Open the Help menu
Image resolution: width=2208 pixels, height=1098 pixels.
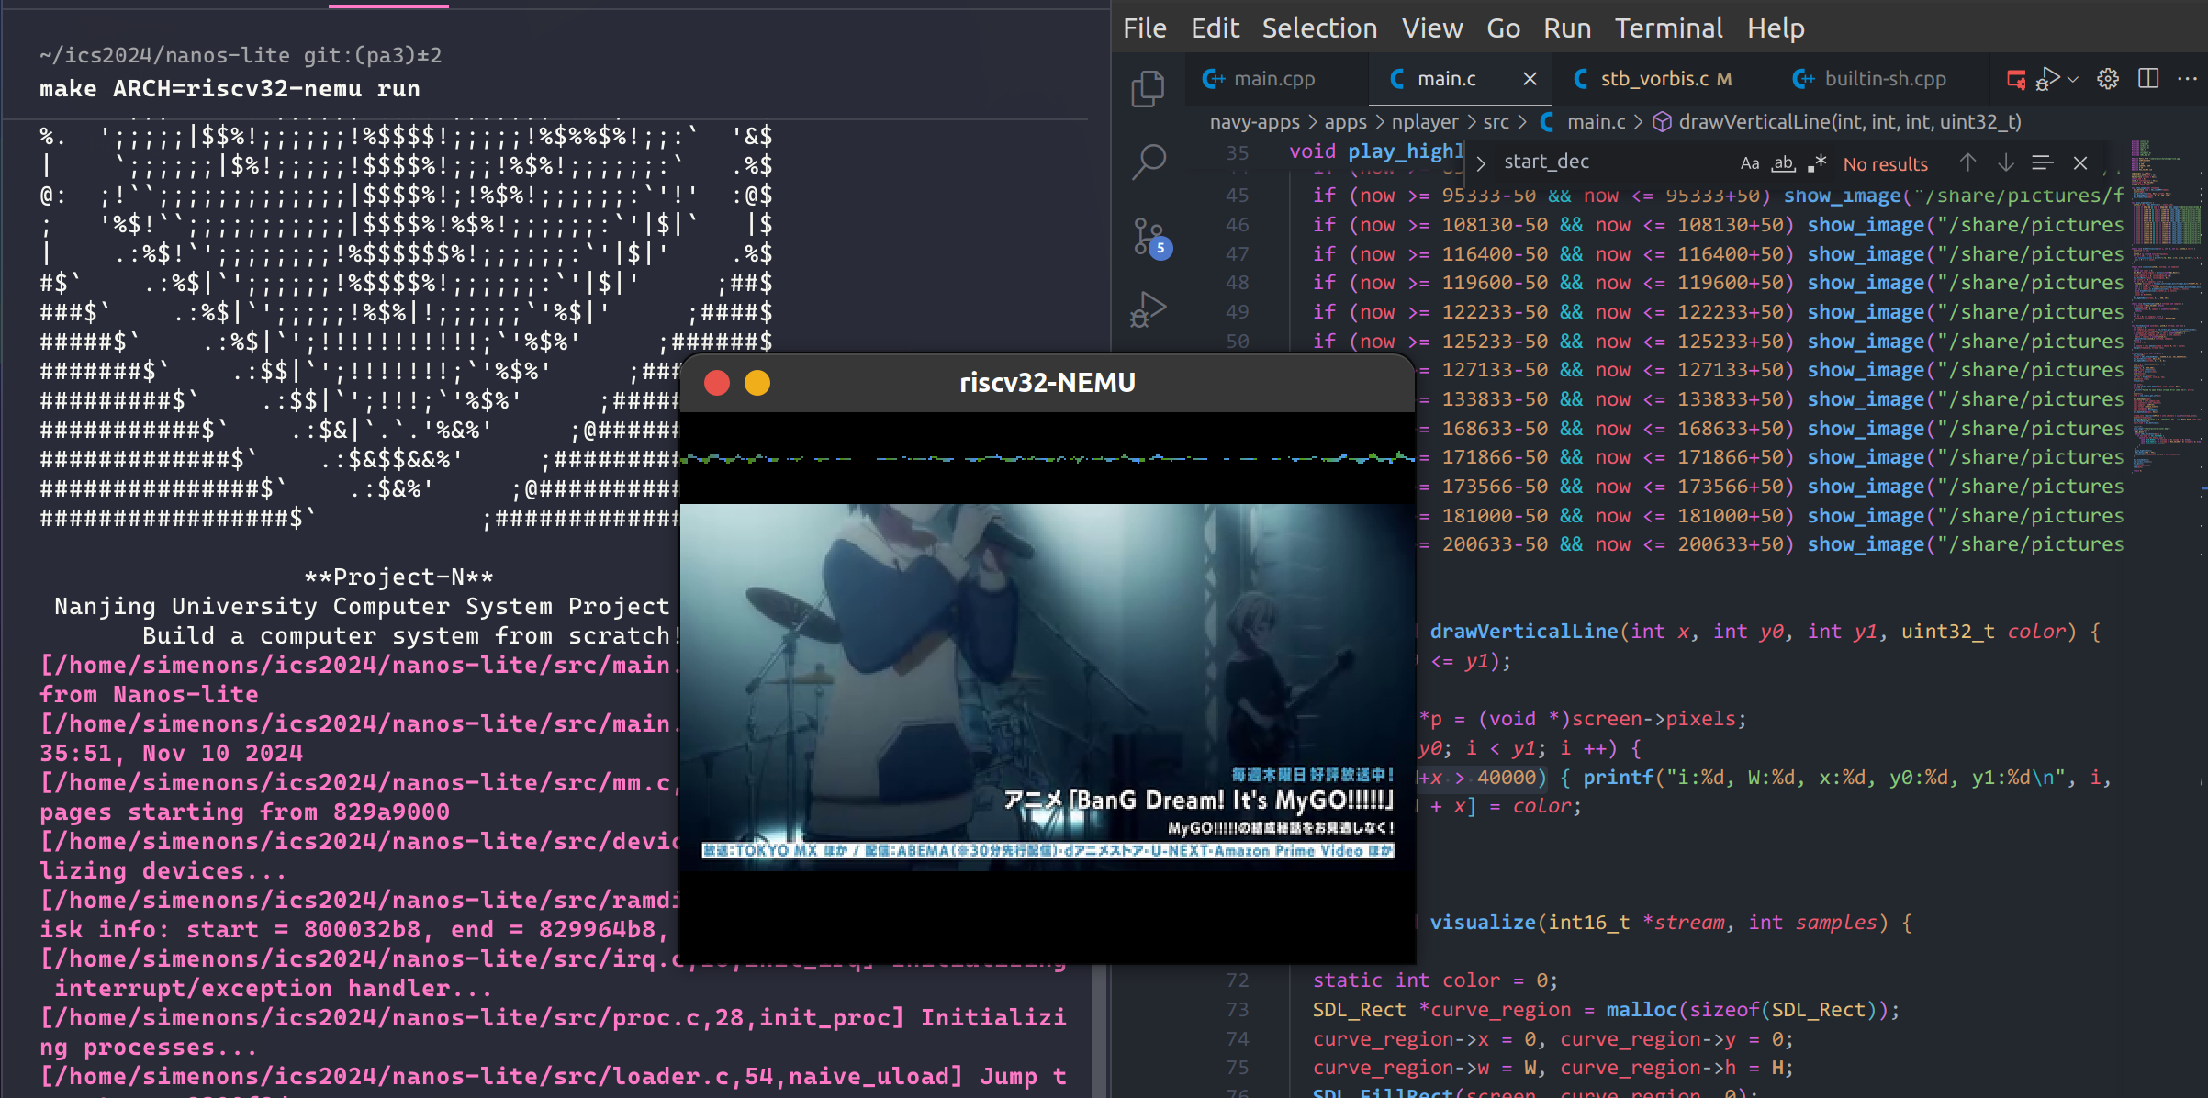[1776, 28]
